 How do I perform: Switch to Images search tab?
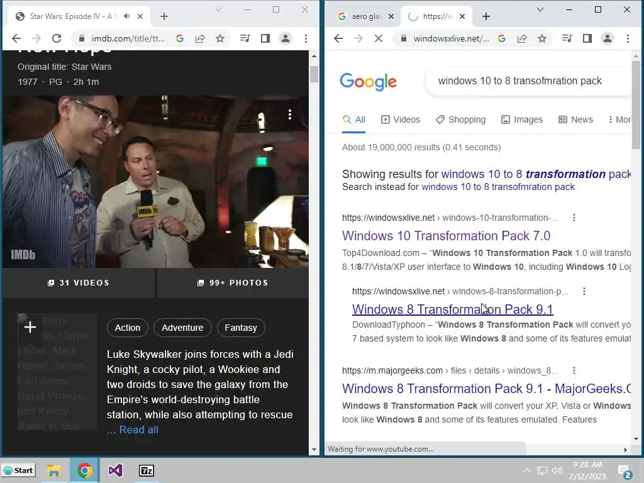tap(522, 120)
